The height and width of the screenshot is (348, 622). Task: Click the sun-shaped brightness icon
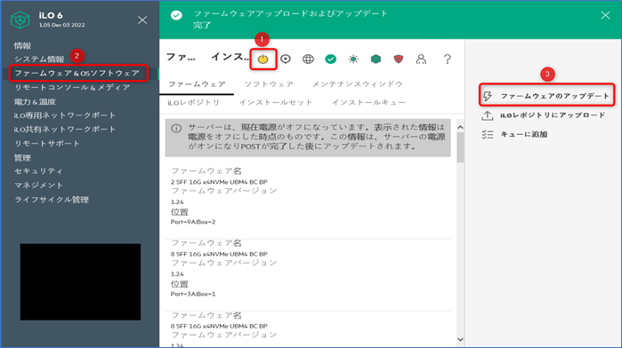pos(353,59)
